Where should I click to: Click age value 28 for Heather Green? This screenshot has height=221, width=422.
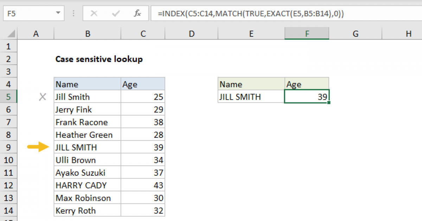point(143,135)
